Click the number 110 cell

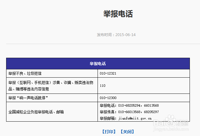pos(144,86)
